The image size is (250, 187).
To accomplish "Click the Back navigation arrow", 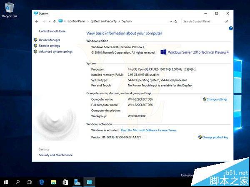I will click(37, 21).
